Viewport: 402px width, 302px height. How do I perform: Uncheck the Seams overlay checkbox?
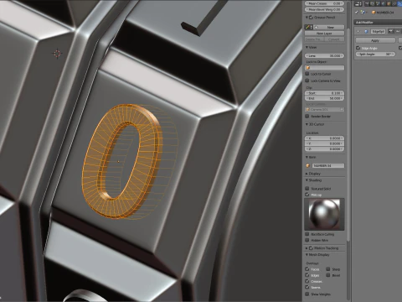[307, 287]
